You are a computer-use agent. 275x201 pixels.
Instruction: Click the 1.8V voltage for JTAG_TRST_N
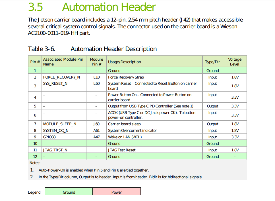(235, 150)
